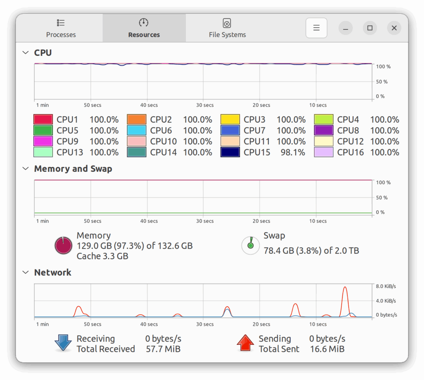Click the Resources gauge icon
Viewport: 424px width, 380px height.
(144, 23)
